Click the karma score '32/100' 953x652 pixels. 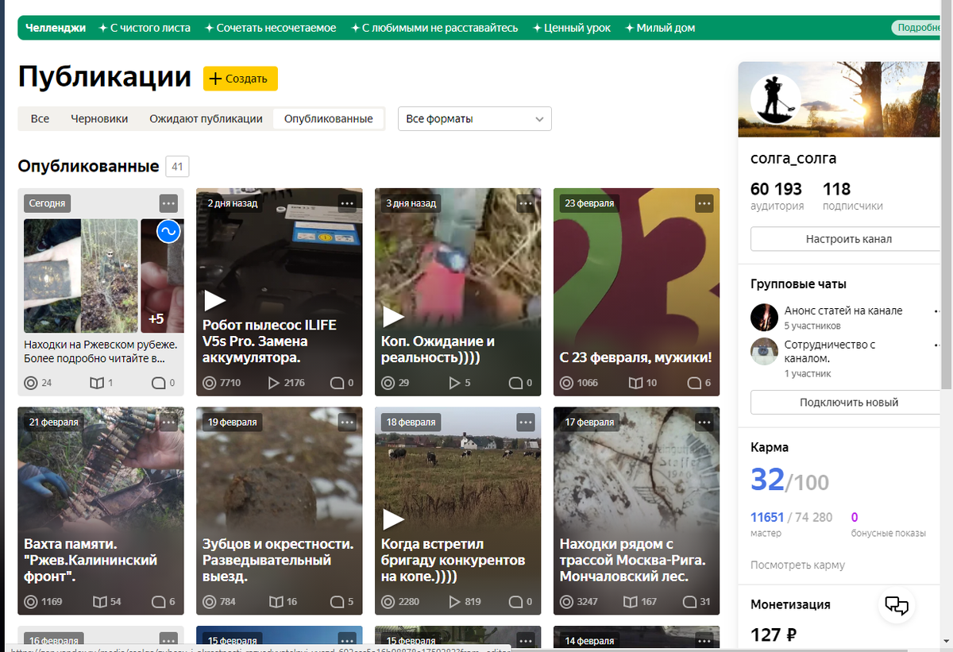tap(789, 480)
